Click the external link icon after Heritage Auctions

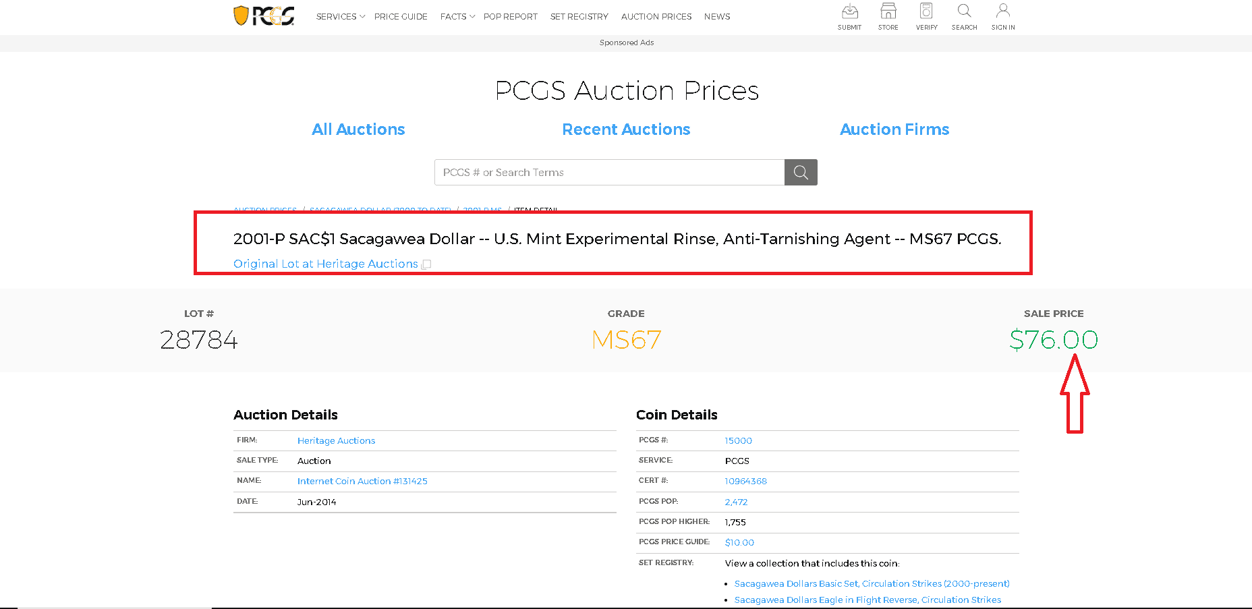coord(426,264)
